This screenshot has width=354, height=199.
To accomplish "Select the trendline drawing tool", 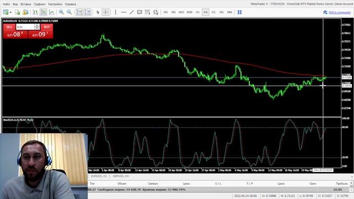I will tap(132, 12).
